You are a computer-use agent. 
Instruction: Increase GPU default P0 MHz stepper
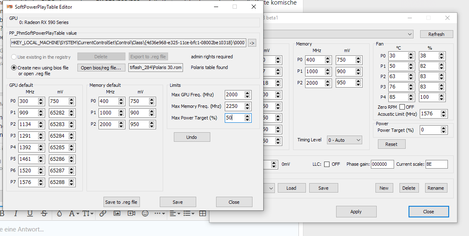(x=41, y=100)
